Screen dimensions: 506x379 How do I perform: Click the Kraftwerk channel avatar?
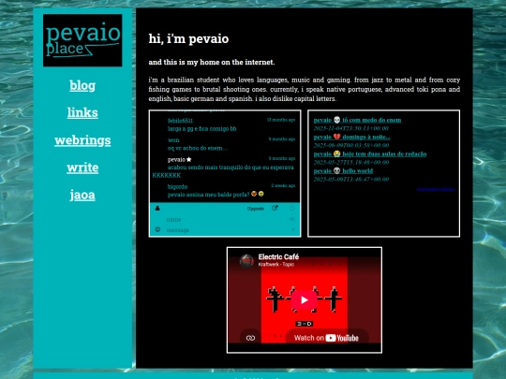tap(246, 261)
